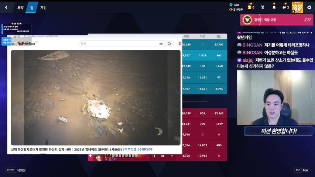
Task: Click the YouTube search magnifier button
Action: pyautogui.click(x=170, y=44)
